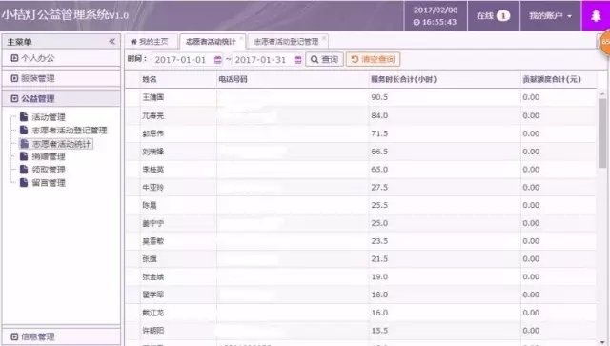
Task: Select the row with 21.5 hours
Action: pos(360,259)
